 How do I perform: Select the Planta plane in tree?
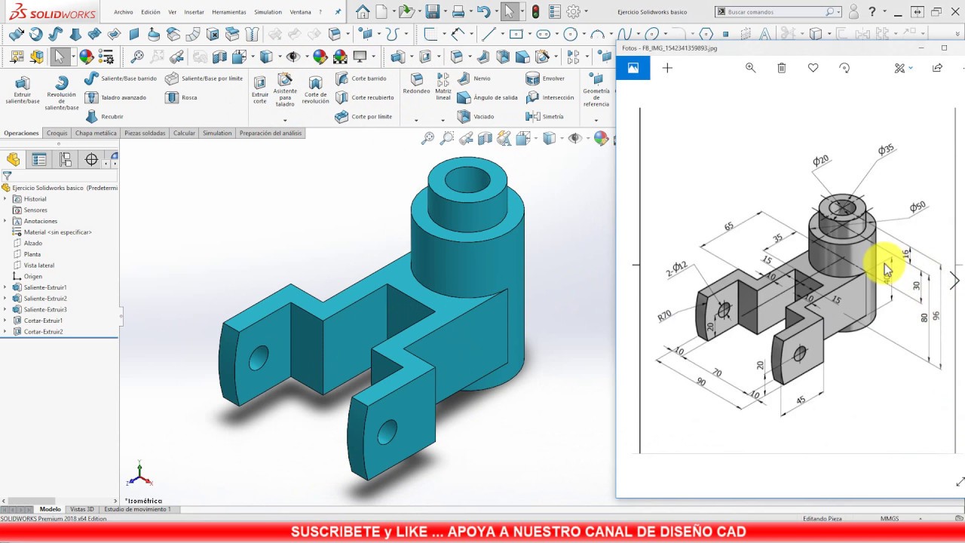pyautogui.click(x=32, y=254)
